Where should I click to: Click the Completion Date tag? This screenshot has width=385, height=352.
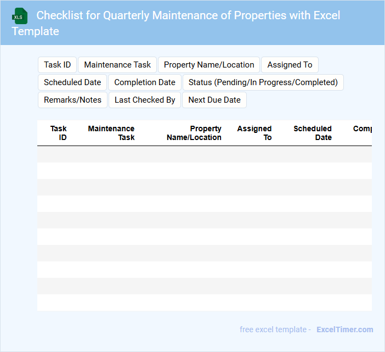point(145,82)
